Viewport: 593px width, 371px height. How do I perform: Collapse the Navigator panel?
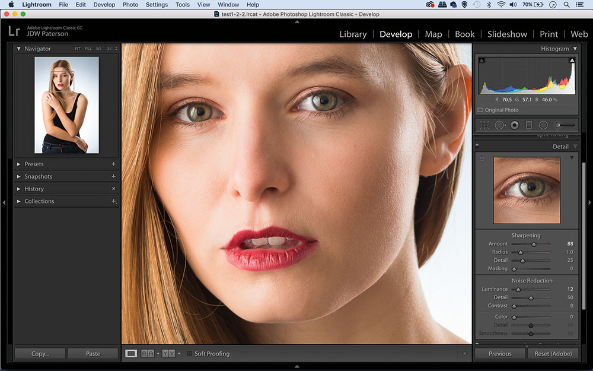(x=18, y=49)
